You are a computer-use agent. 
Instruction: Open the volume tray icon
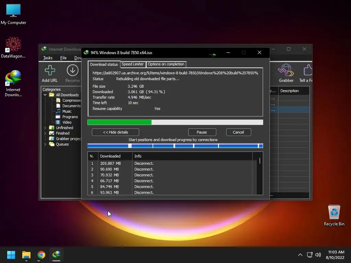[x=318, y=255]
